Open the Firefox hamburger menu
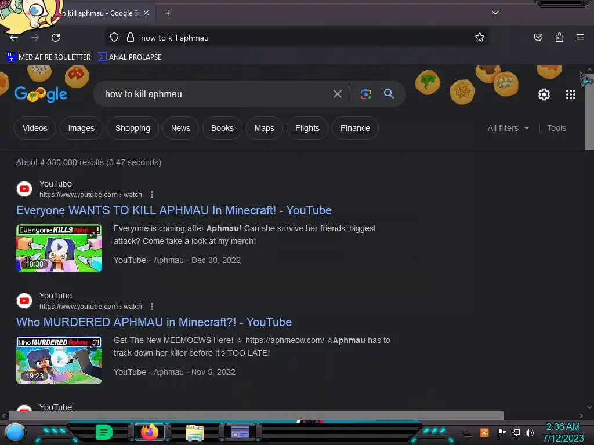Viewport: 594px width, 445px height. (579, 37)
